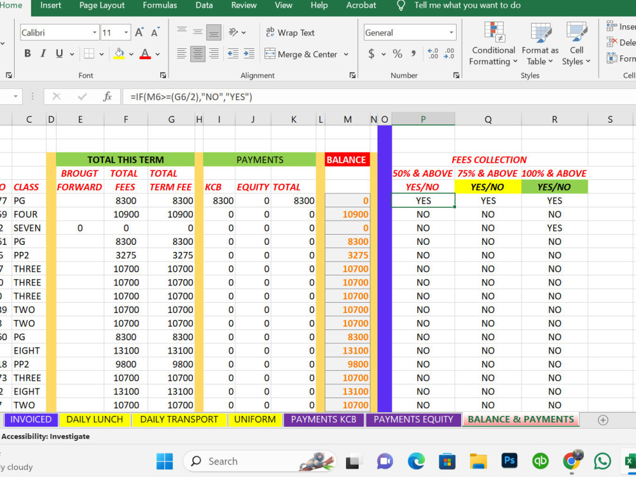
Task: Open the Review ribbon tab
Action: coord(244,5)
